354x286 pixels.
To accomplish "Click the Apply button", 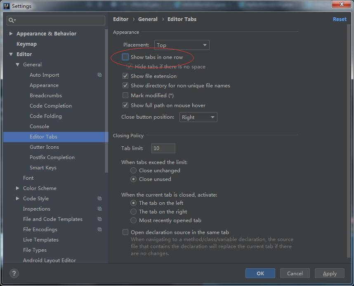I will click(329, 273).
